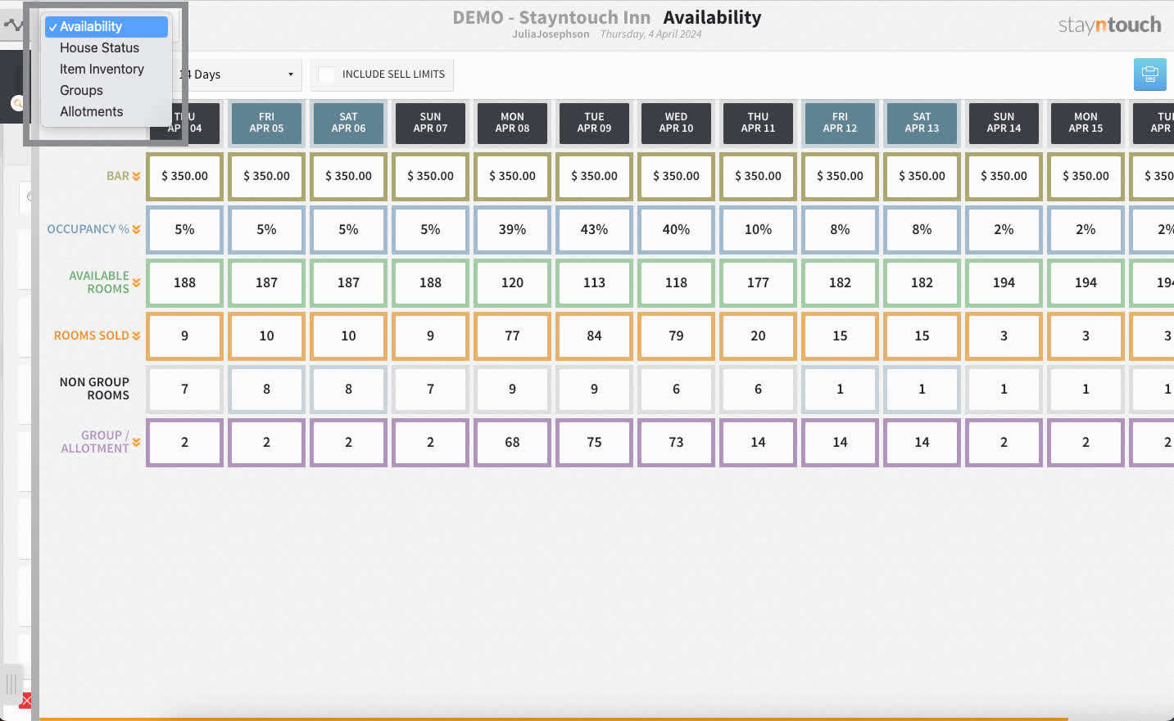Select Availability in the view menu
Screen dimensions: 1174x721
107,27
